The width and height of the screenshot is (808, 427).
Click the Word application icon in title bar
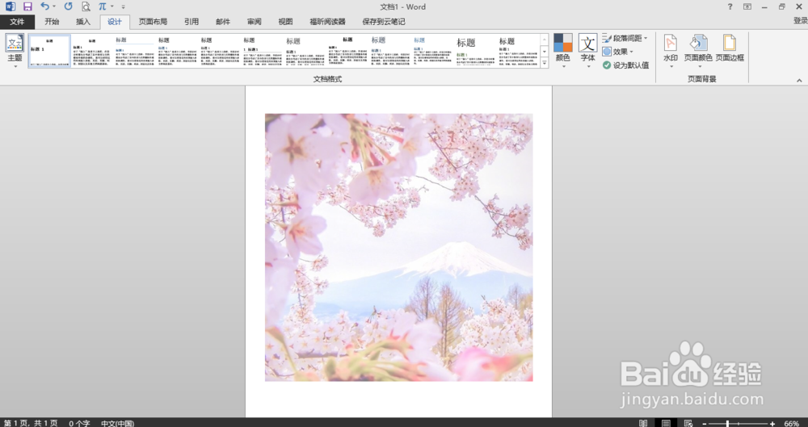tap(11, 6)
